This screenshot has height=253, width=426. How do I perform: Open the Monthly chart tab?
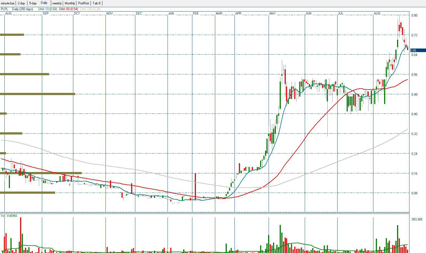[x=70, y=3]
